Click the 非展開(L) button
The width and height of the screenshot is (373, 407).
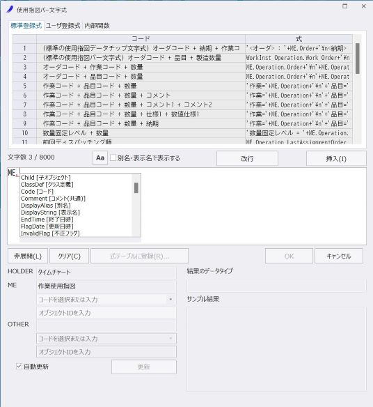coord(28,256)
